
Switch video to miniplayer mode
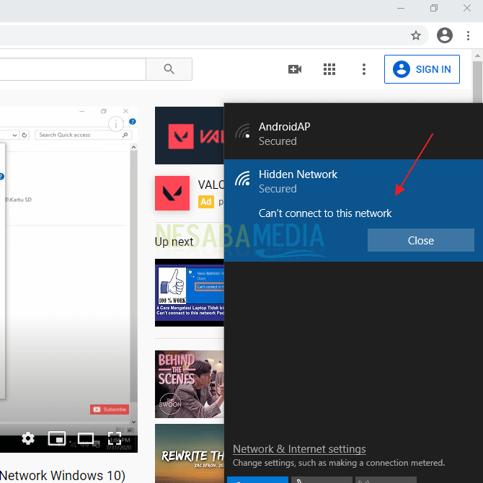(x=56, y=438)
